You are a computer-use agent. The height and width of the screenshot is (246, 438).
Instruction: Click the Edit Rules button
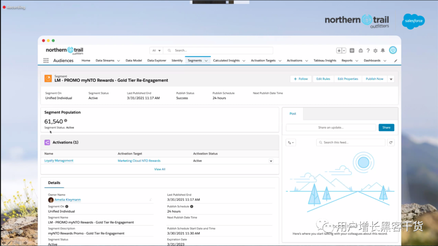tap(323, 79)
